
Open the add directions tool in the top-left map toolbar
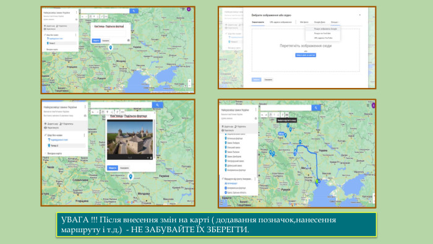(x=102, y=17)
